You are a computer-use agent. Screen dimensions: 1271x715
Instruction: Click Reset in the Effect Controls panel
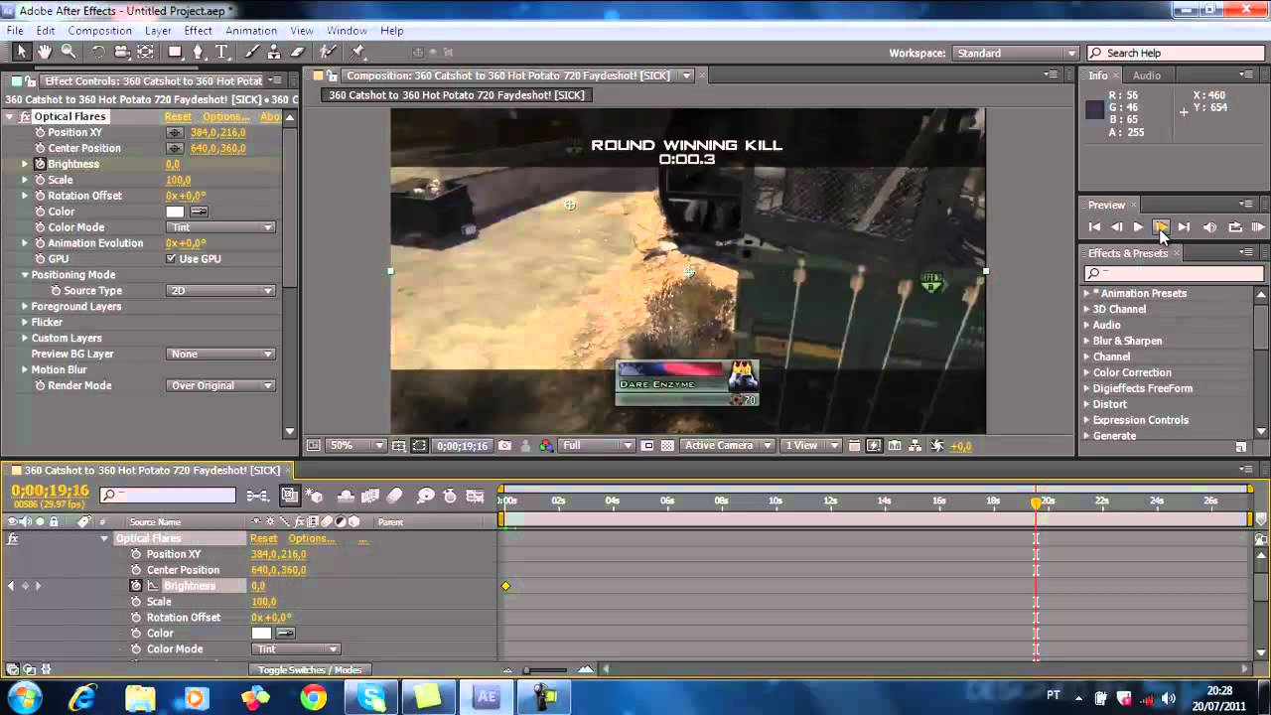tap(178, 117)
